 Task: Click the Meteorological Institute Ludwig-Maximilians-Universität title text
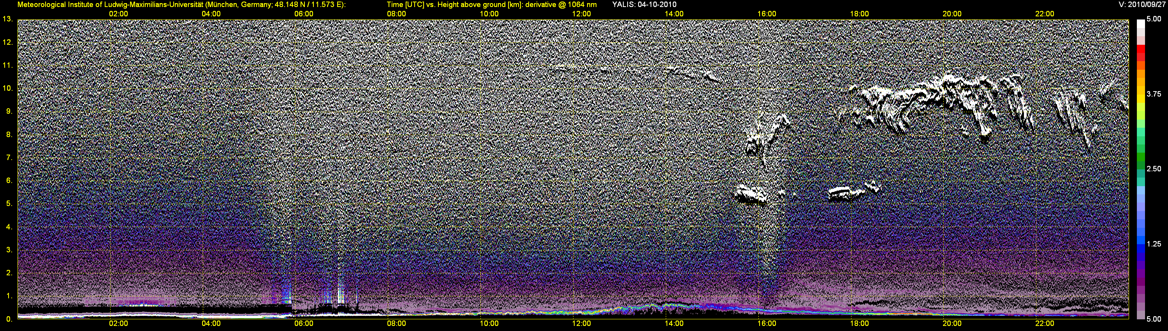point(181,5)
